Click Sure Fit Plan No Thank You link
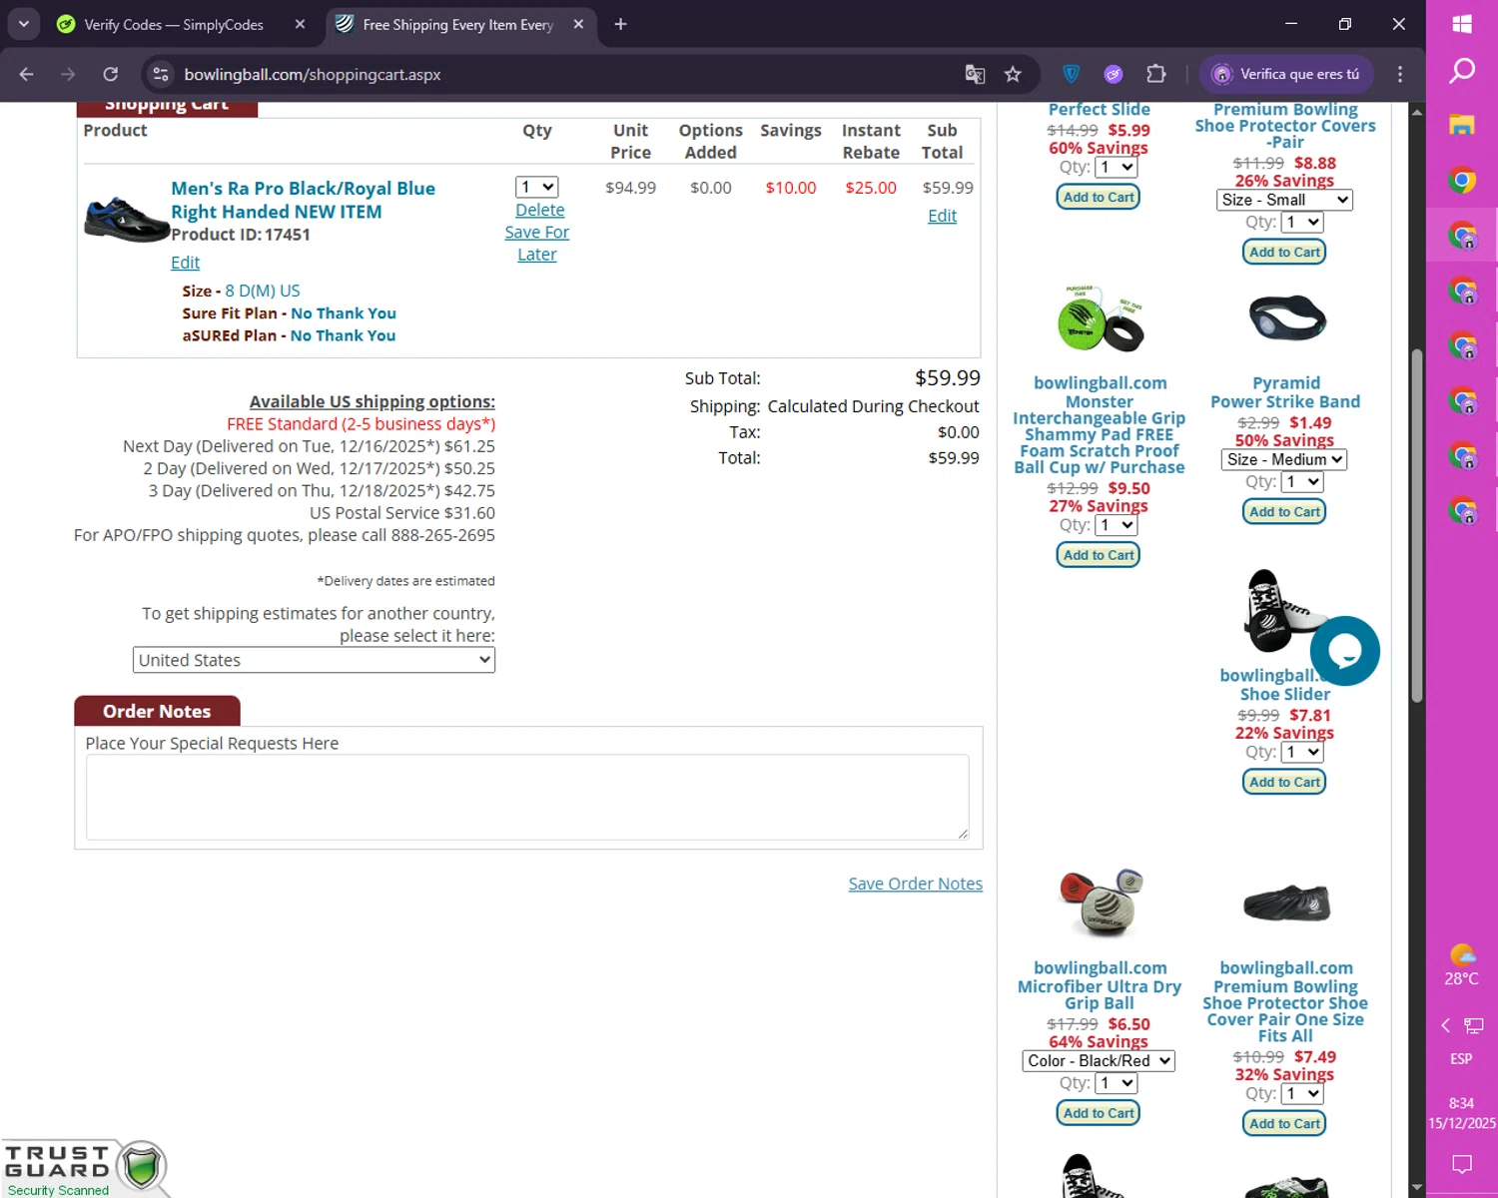This screenshot has height=1198, width=1498. tap(344, 313)
